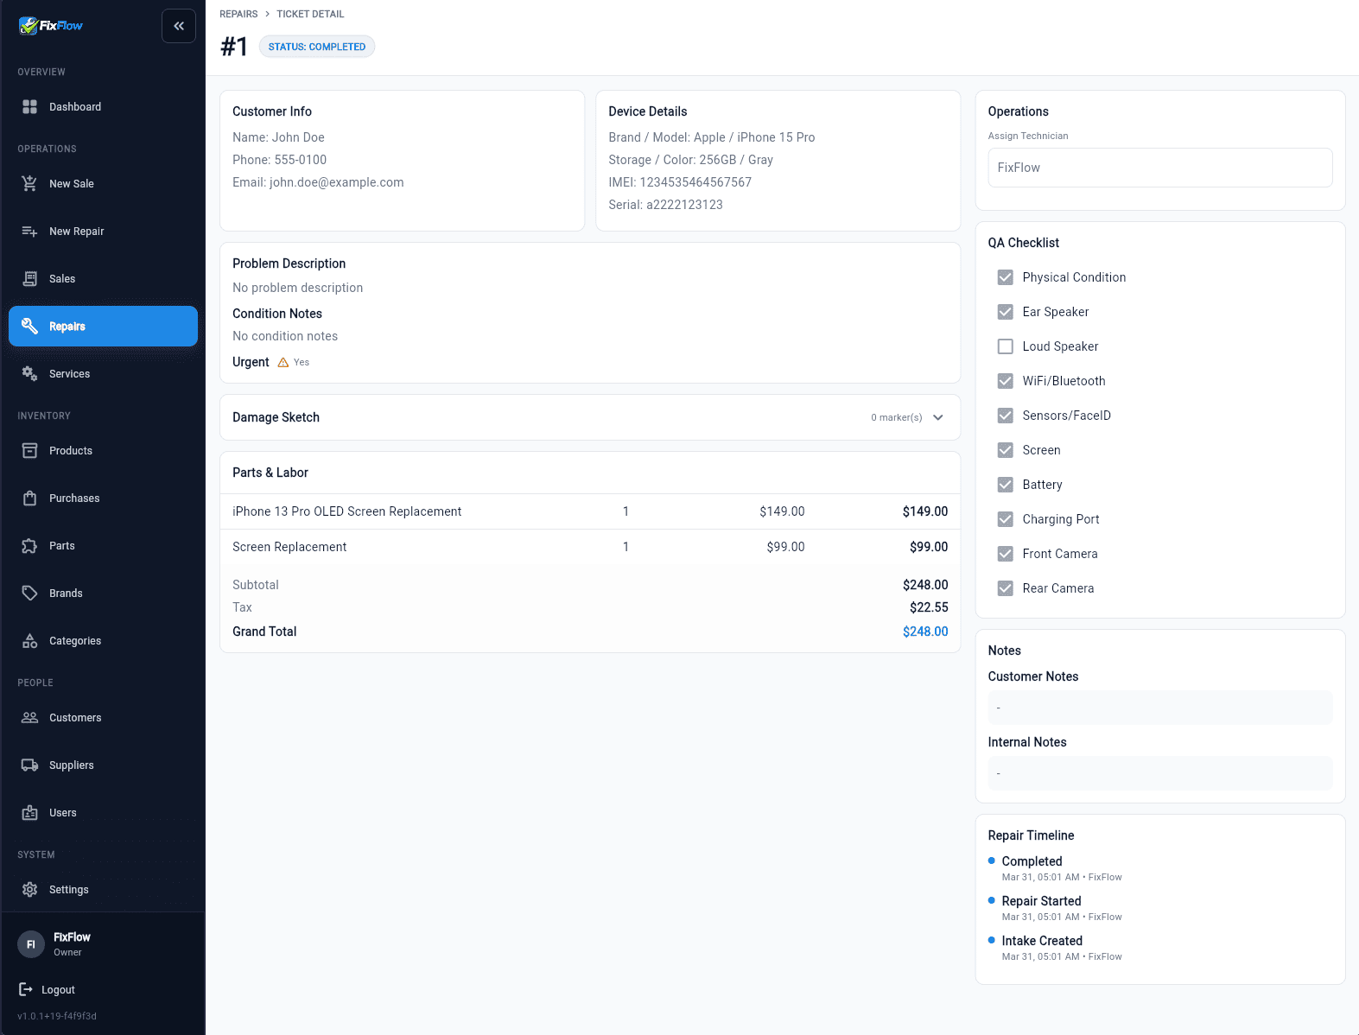Collapse the sidebar with double-chevron button

(179, 26)
